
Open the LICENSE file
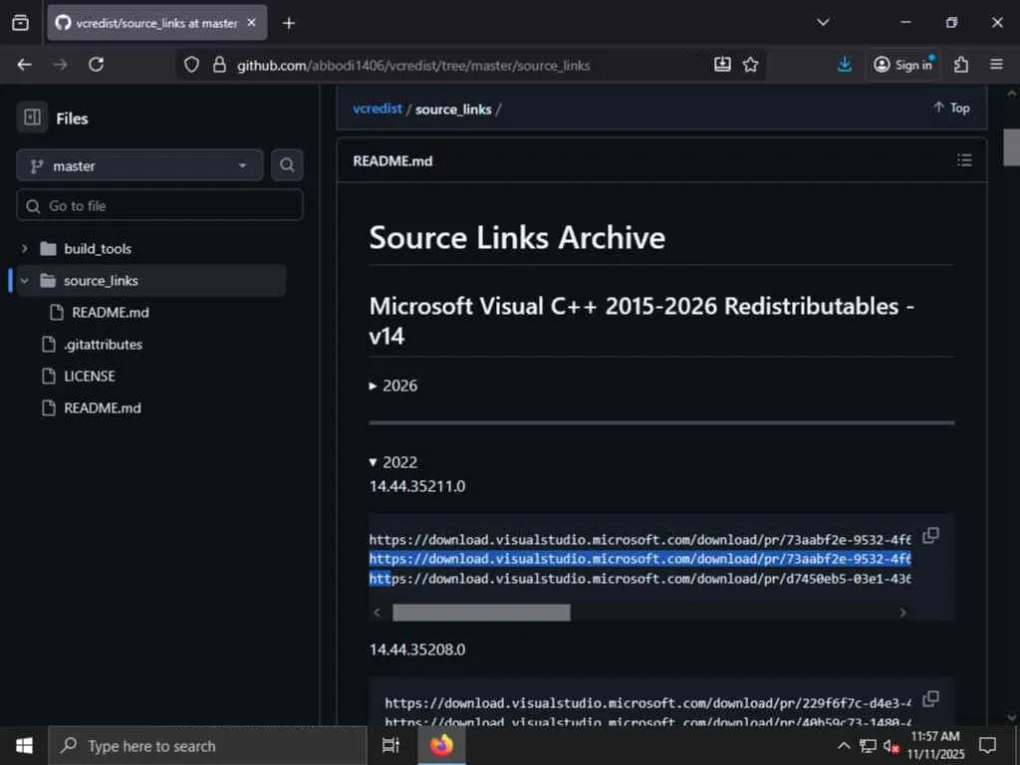pos(89,376)
